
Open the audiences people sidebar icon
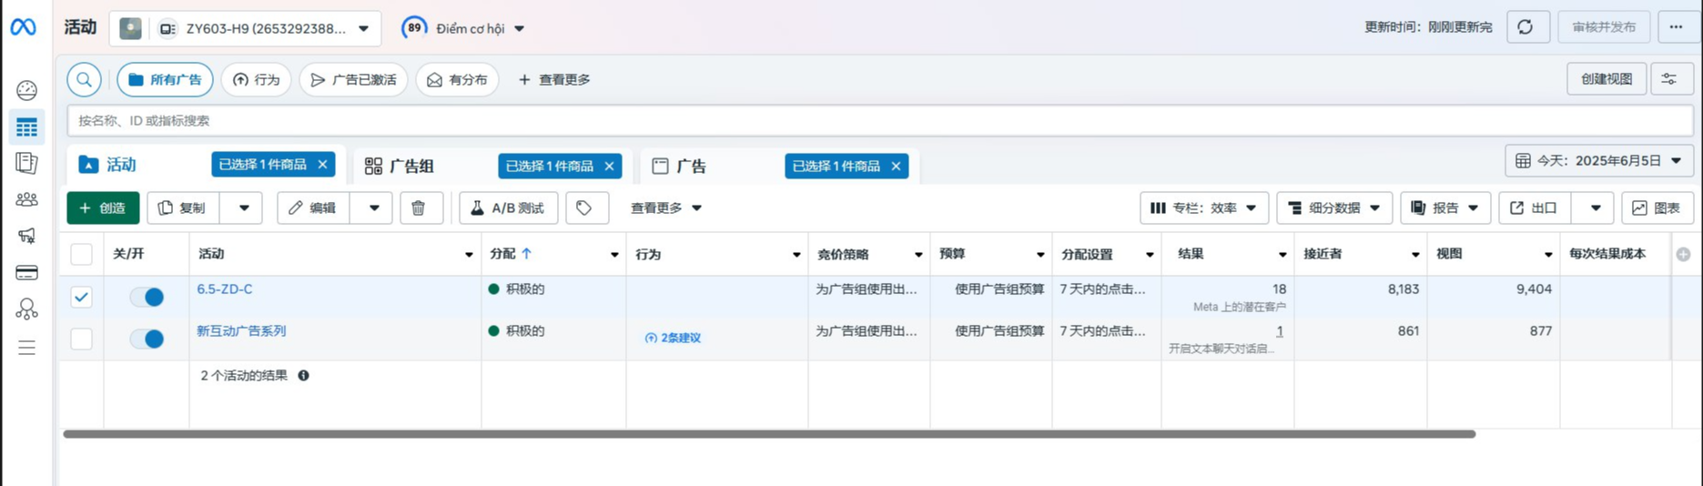tap(27, 199)
